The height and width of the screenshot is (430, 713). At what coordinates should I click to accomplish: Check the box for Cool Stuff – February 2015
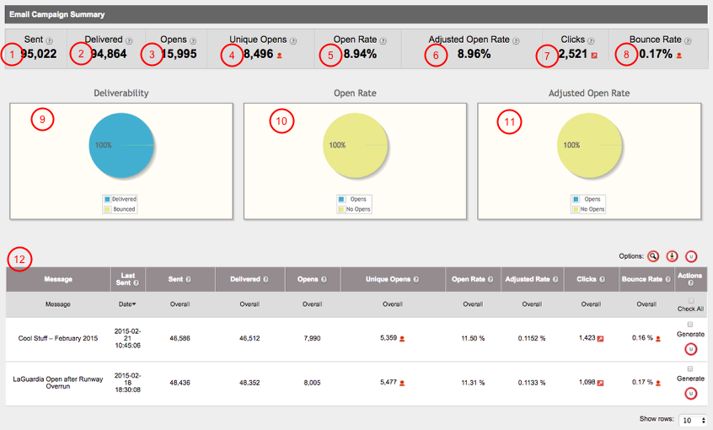pos(690,324)
